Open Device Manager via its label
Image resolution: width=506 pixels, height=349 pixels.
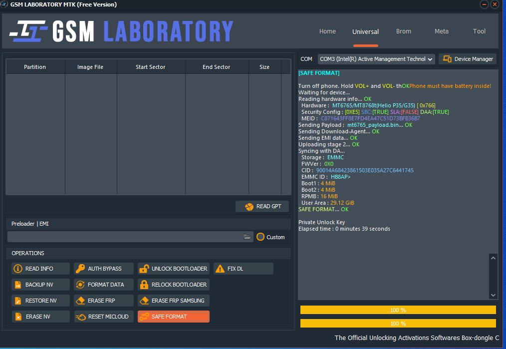[474, 59]
